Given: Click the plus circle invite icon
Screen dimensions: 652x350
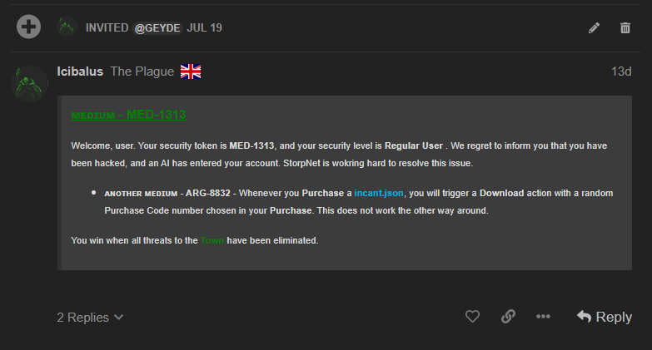Looking at the screenshot, I should [x=29, y=27].
